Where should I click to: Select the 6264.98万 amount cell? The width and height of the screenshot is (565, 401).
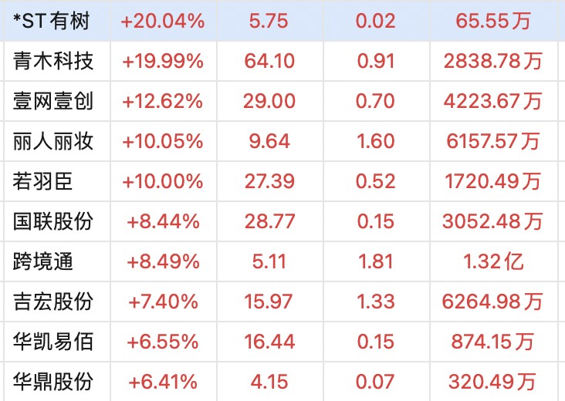click(x=492, y=302)
